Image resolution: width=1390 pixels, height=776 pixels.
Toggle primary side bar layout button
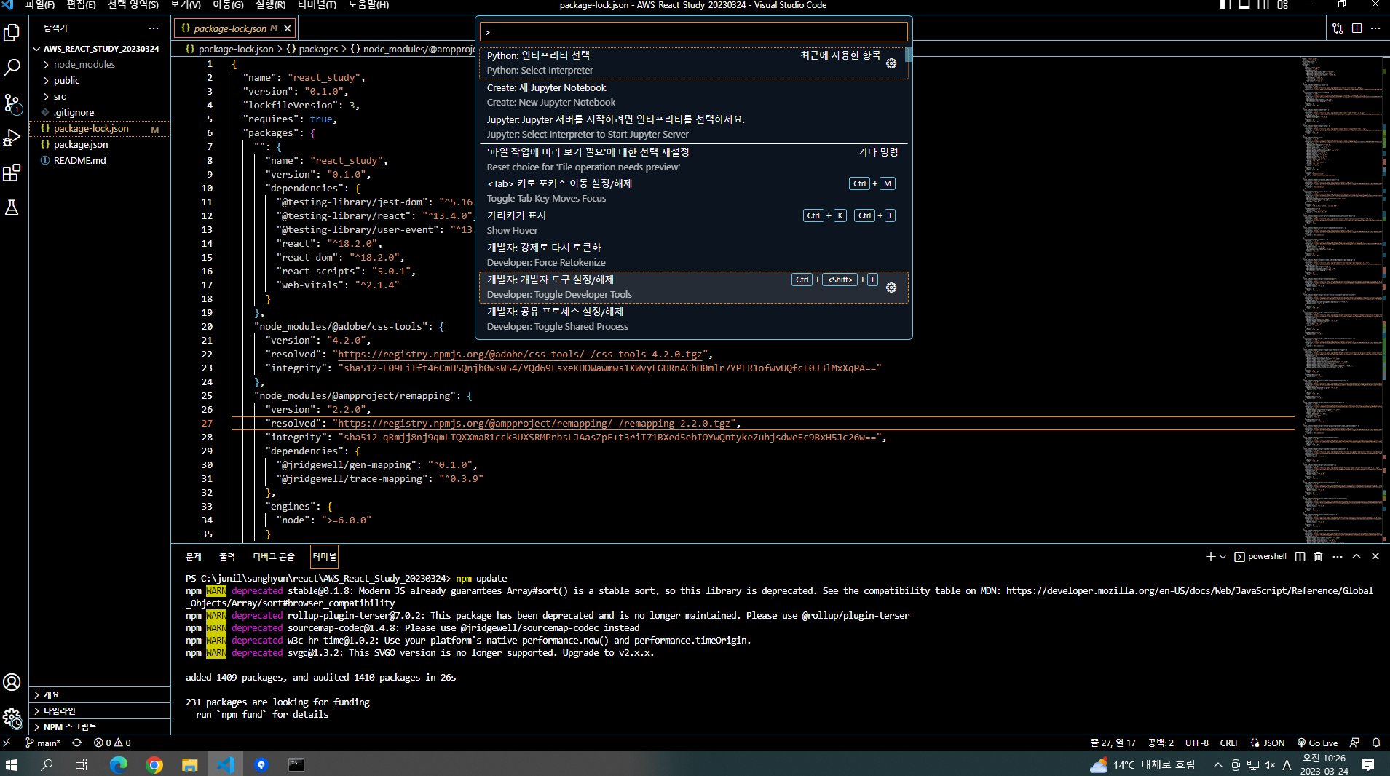1225,5
